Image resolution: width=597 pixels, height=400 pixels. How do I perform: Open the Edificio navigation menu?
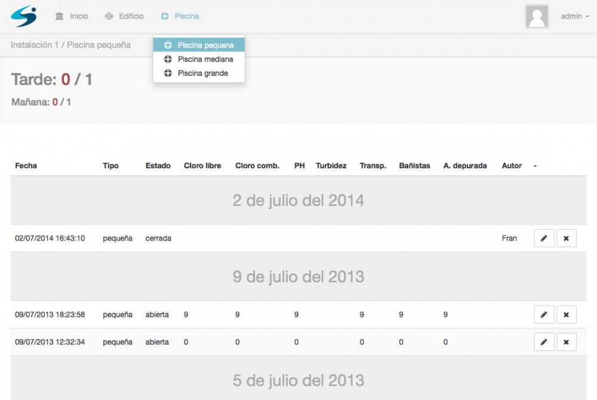pyautogui.click(x=125, y=17)
